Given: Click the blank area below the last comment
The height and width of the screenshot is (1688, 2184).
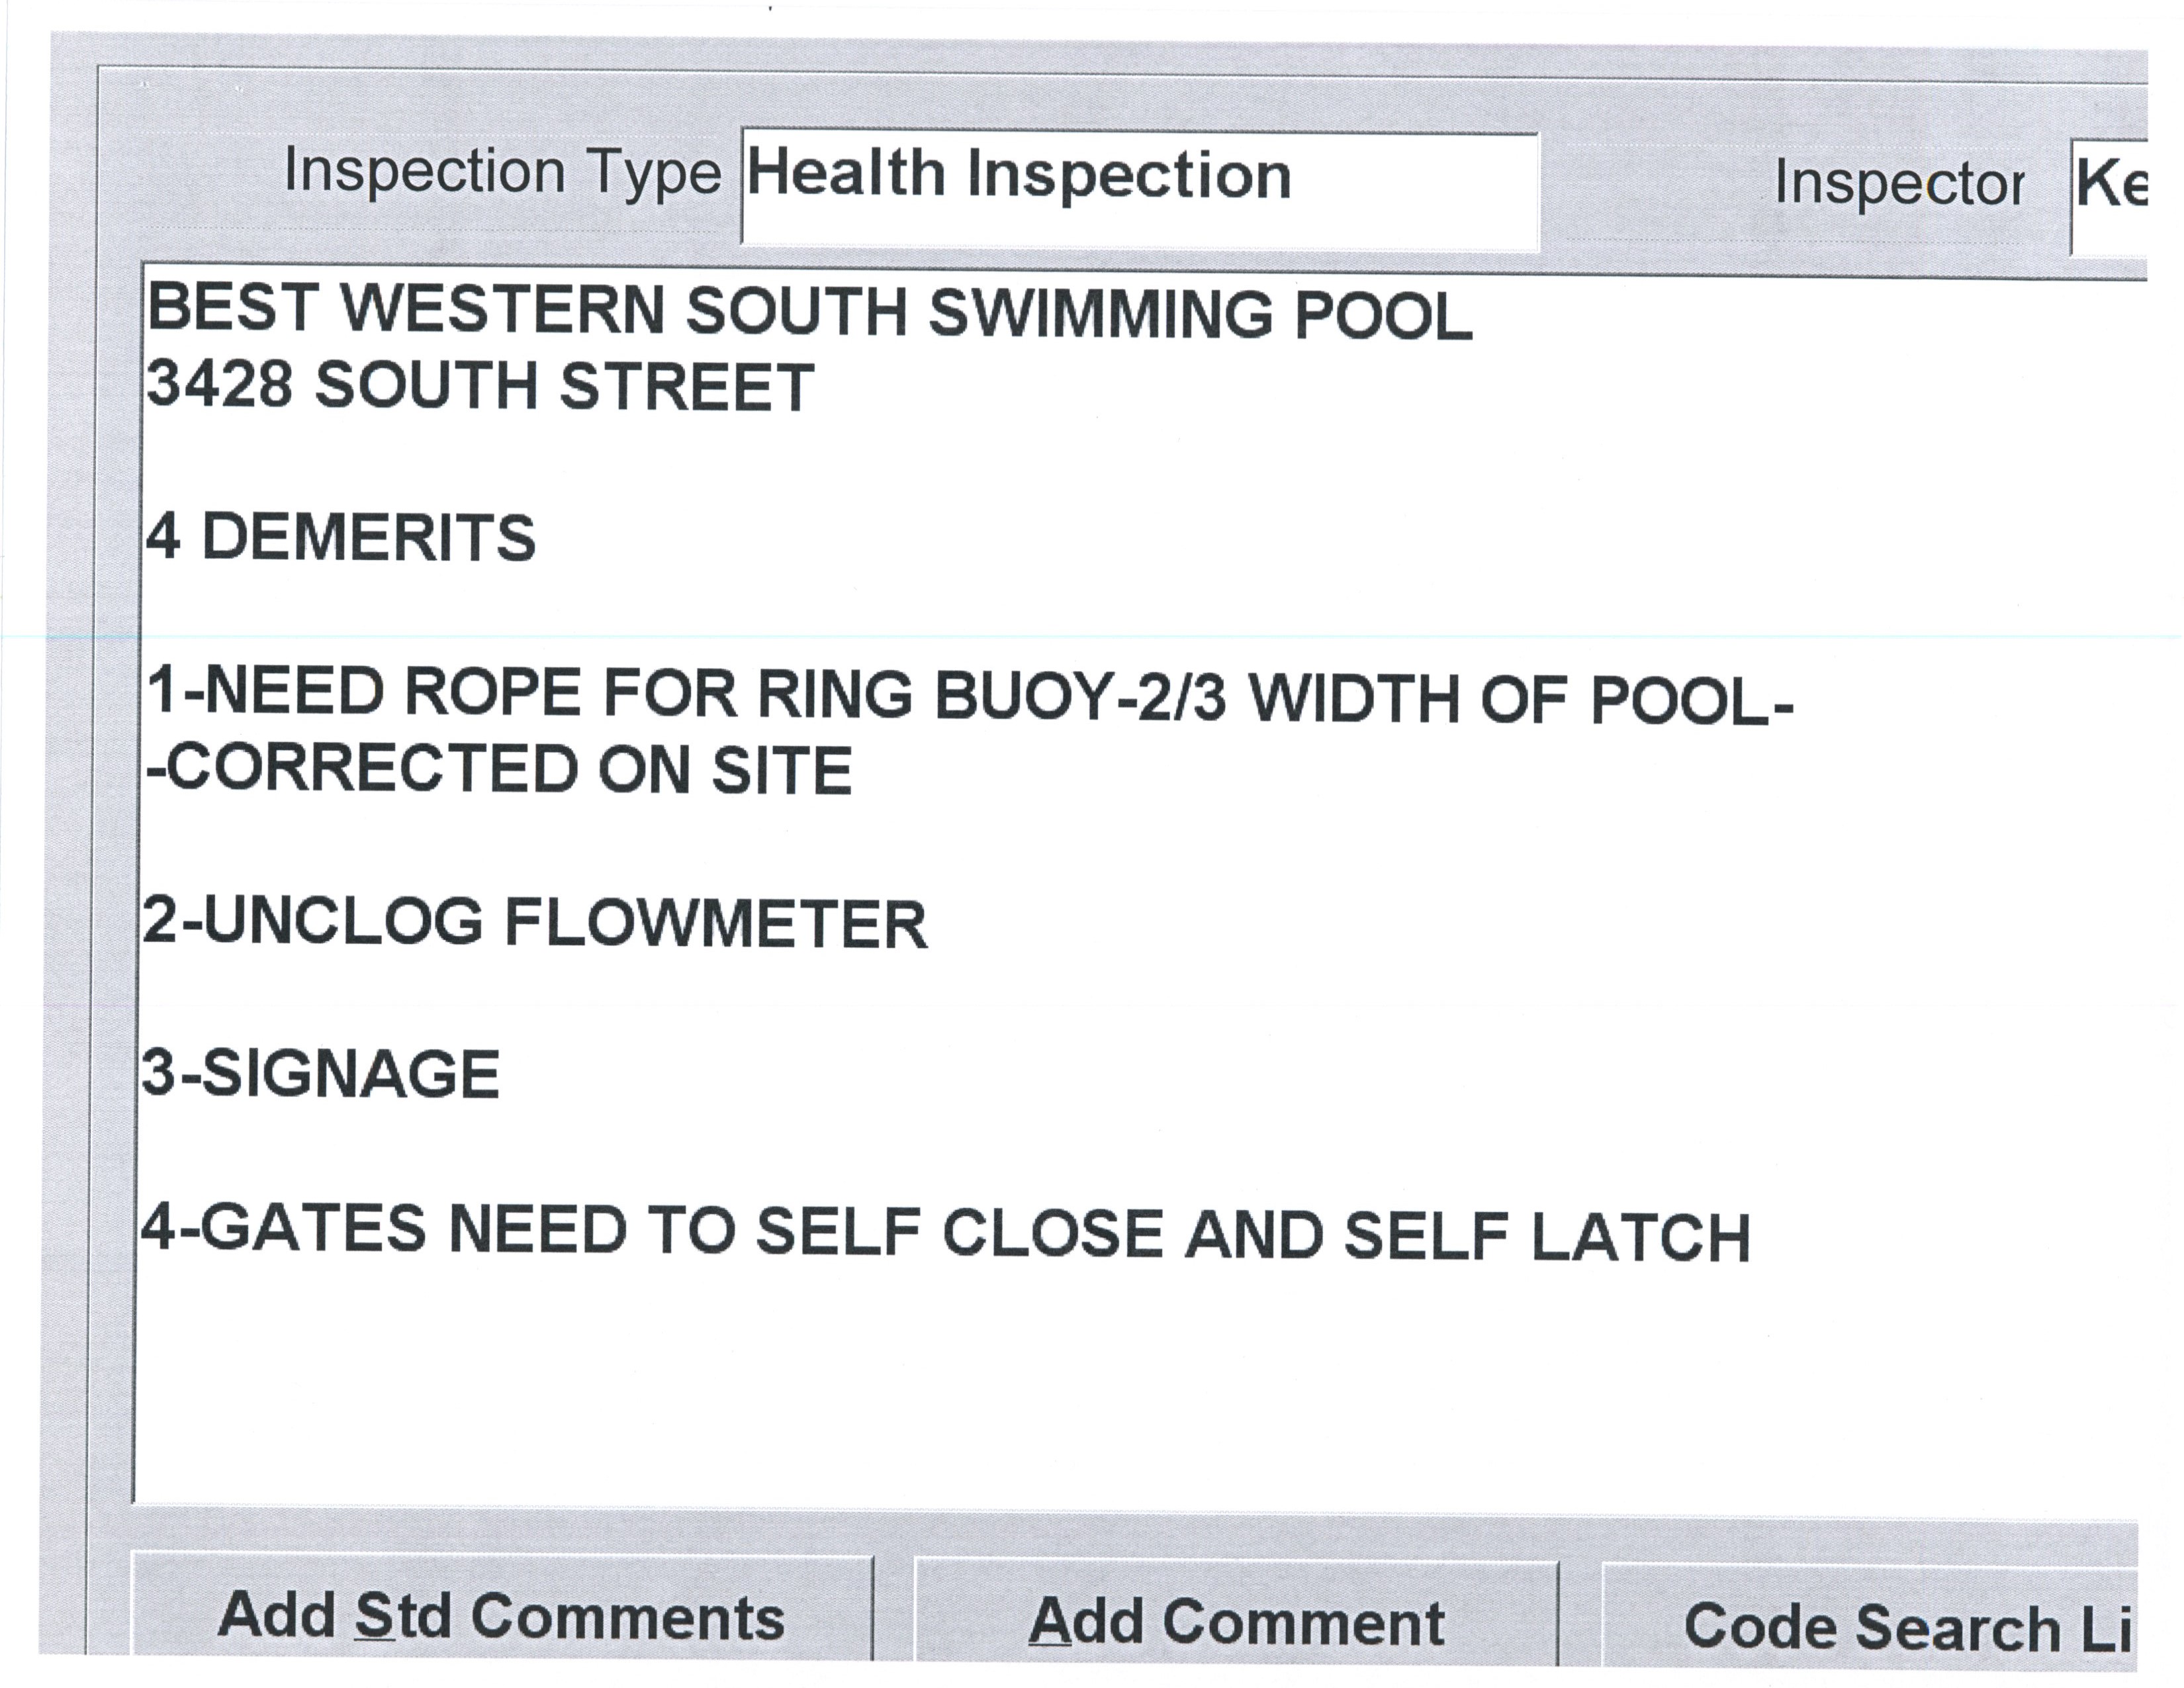Looking at the screenshot, I should (x=1000, y=1400).
